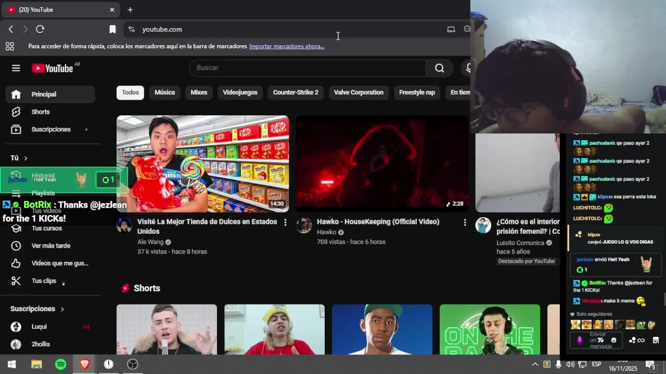Viewport: 666px width, 374px height.
Task: Open the chat shop icon
Action: point(656,340)
